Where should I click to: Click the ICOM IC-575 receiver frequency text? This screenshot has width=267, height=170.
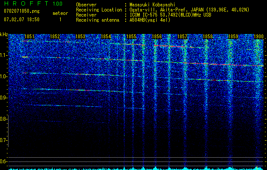point(170,15)
